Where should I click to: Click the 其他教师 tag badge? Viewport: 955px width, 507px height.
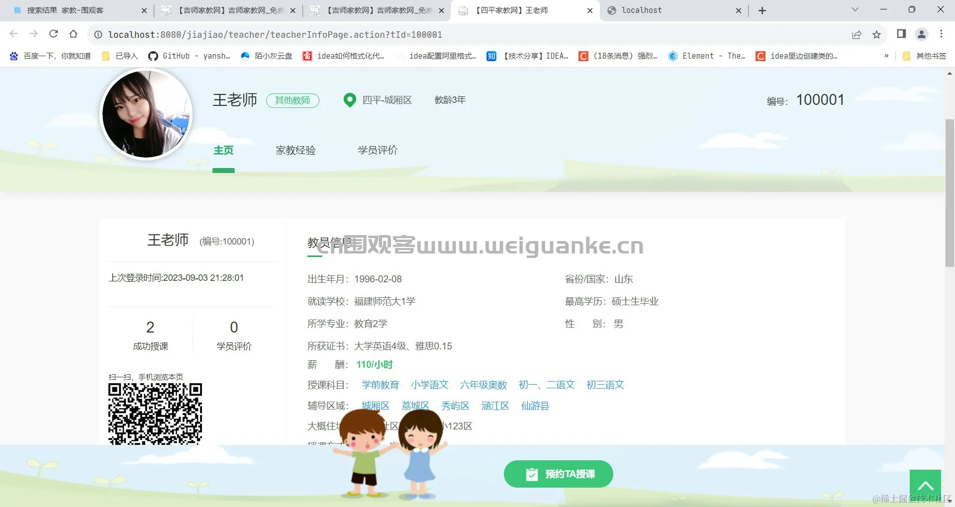tap(292, 100)
